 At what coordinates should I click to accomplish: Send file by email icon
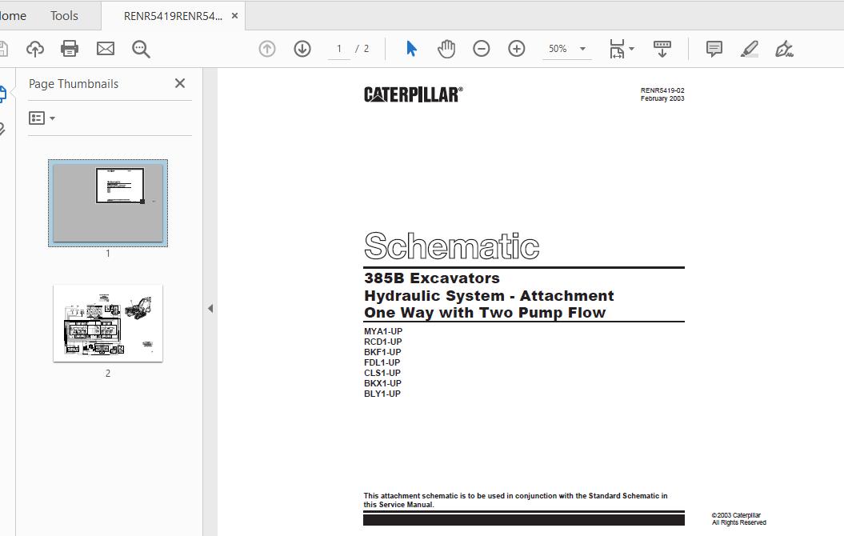click(106, 49)
